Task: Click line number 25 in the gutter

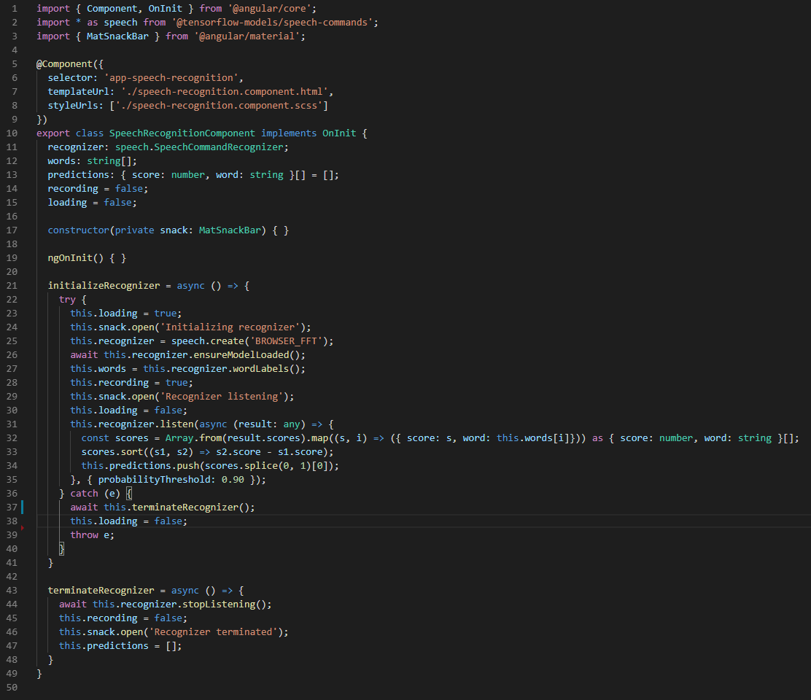Action: pos(12,341)
